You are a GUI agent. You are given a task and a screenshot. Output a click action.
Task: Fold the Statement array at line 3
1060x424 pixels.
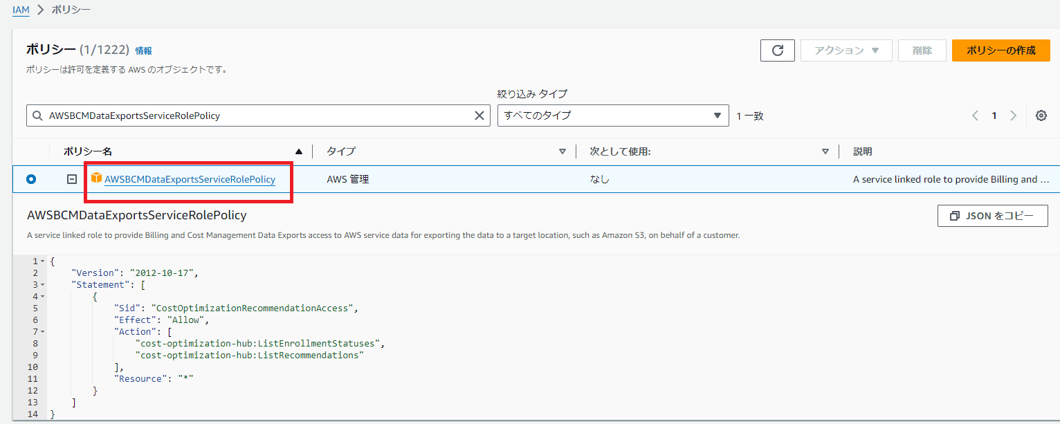tap(43, 285)
